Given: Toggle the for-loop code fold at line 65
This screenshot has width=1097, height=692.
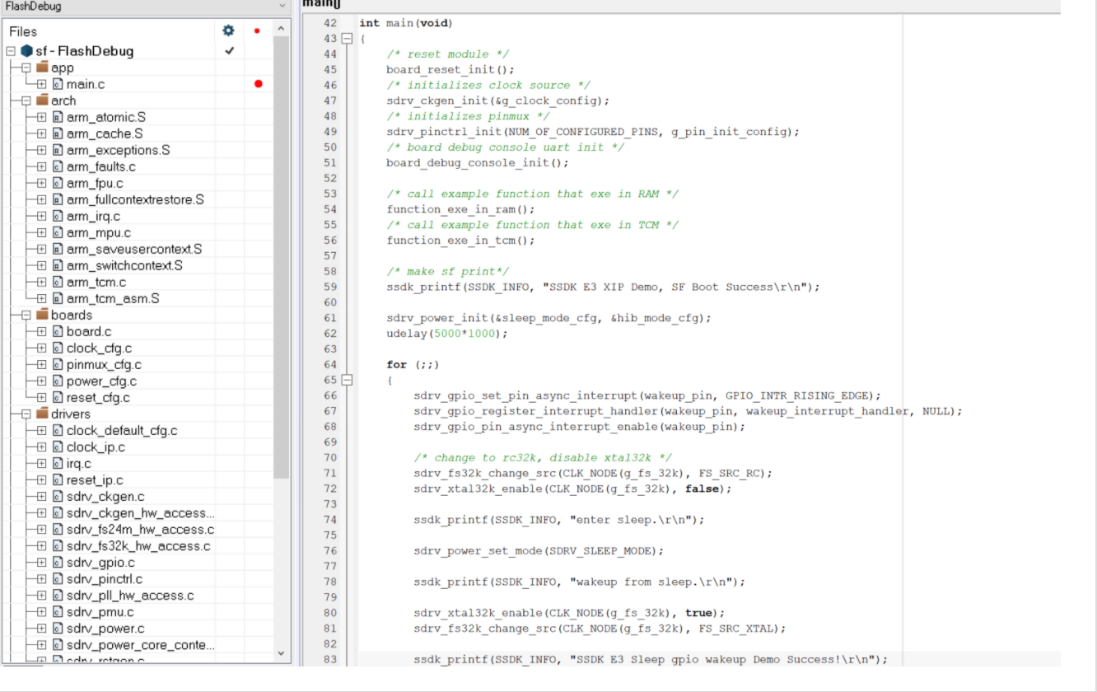Looking at the screenshot, I should tap(347, 380).
